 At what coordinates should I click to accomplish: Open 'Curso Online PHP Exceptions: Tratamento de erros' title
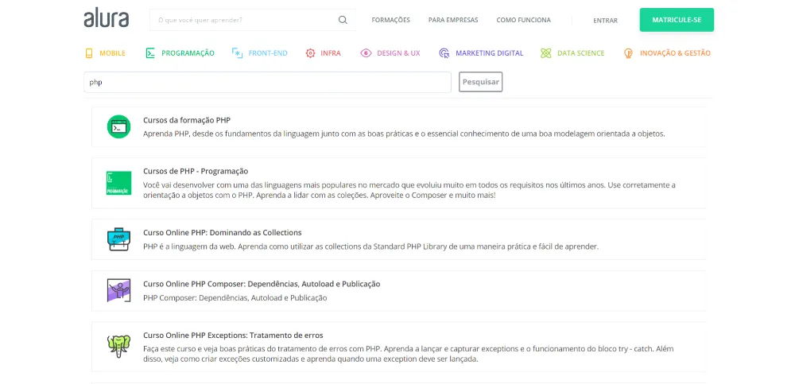233,336
